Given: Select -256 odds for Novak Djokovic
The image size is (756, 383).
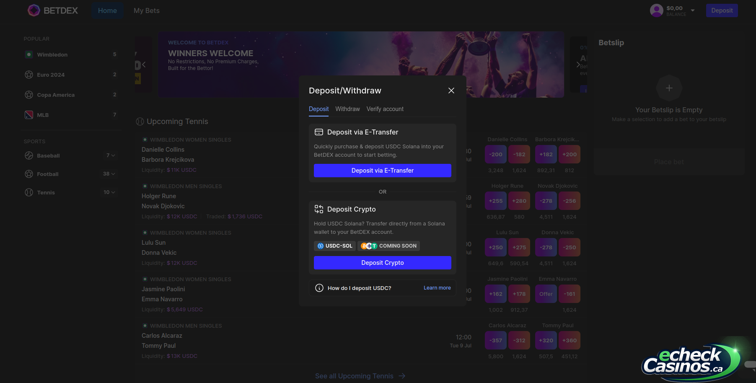Looking at the screenshot, I should click(570, 201).
